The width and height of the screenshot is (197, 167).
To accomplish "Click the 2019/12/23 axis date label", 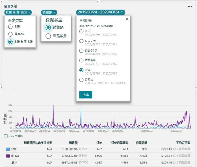I will click(147, 131).
